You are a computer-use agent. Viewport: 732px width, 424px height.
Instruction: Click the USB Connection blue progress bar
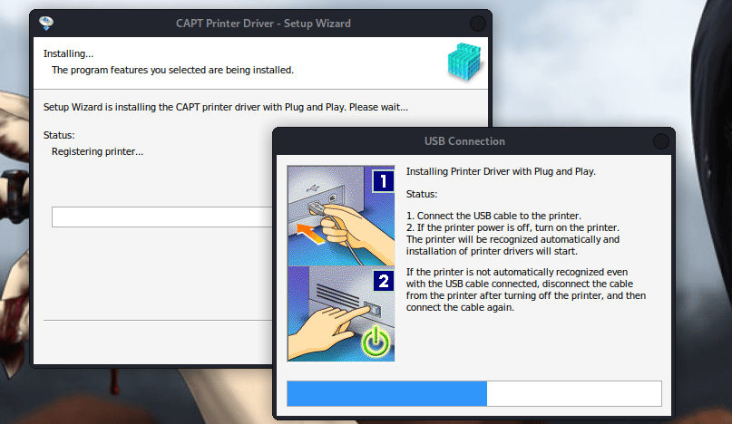click(x=474, y=393)
